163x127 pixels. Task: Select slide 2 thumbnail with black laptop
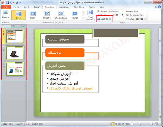point(15,52)
